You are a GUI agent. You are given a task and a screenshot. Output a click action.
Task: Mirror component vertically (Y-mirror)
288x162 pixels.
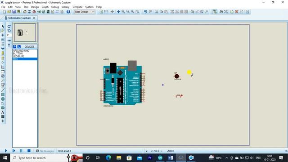(9, 45)
